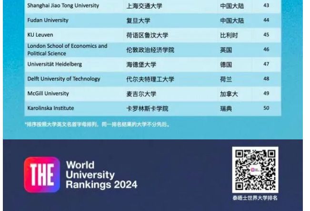Viewport: 310px width, 211px height.
Task: Click the '比利时' country cell
Action: click(229, 35)
